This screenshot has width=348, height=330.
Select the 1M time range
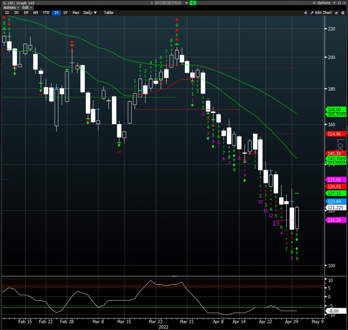26,13
